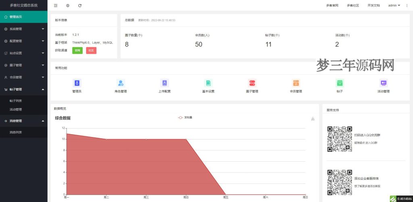Click the 周五 data point on chart
This screenshot has height=202, width=413.
click(226, 195)
